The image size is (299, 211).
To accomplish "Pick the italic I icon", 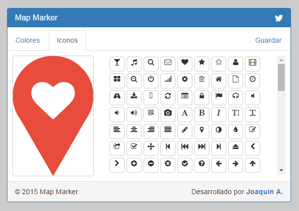I will (x=219, y=115).
